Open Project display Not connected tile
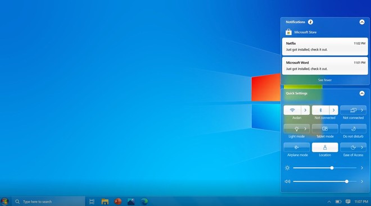Image resolution: width=371 pixels, height=206 pixels. (353, 110)
